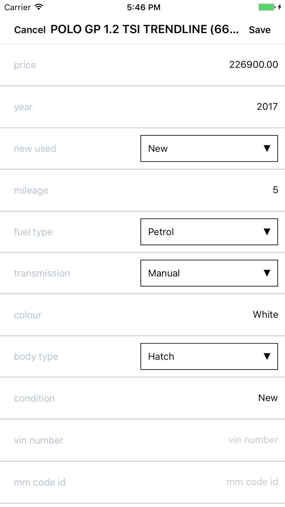Screen dimensions: 285x507
Task: Tap the battery icon in status bar
Action: 267,7
